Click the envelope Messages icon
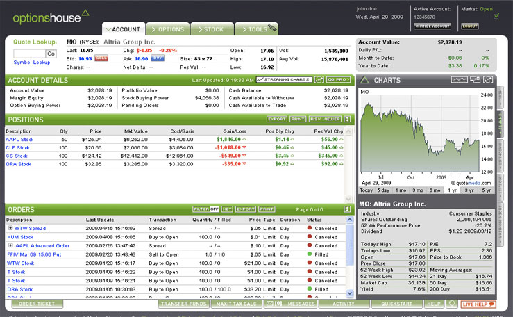The height and width of the screenshot is (317, 513). click(x=269, y=304)
